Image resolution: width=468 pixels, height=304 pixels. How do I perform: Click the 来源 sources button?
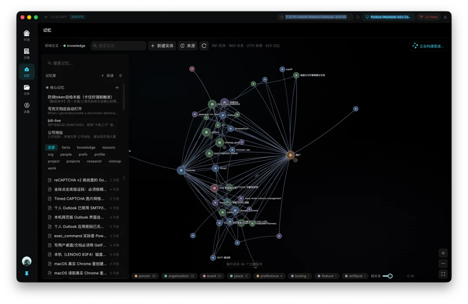pos(188,45)
